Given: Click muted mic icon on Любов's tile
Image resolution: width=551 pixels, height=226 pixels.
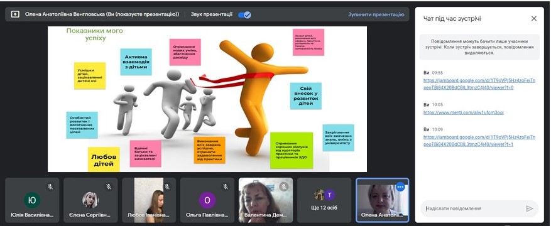Looking at the screenshot, I should point(167,186).
